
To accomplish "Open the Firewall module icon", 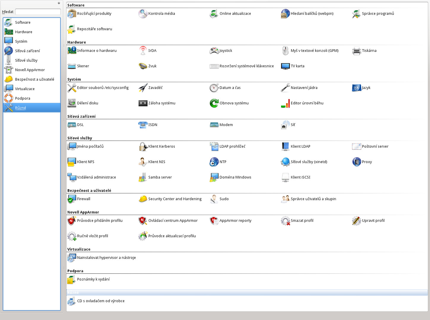I will click(72, 199).
